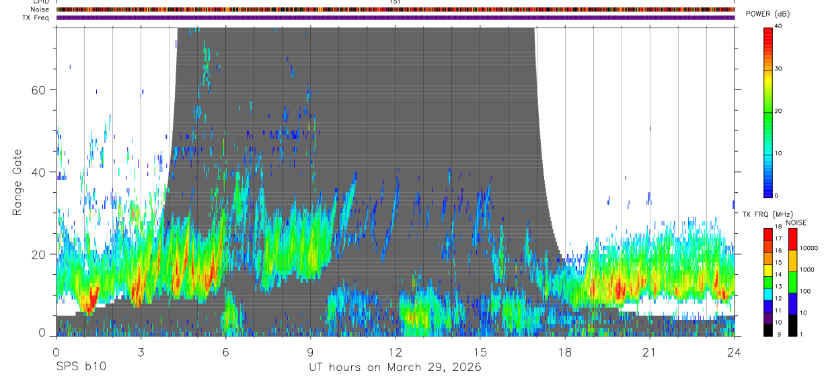Click the '20' Range Gate tick label
826x381 pixels.
coord(40,254)
